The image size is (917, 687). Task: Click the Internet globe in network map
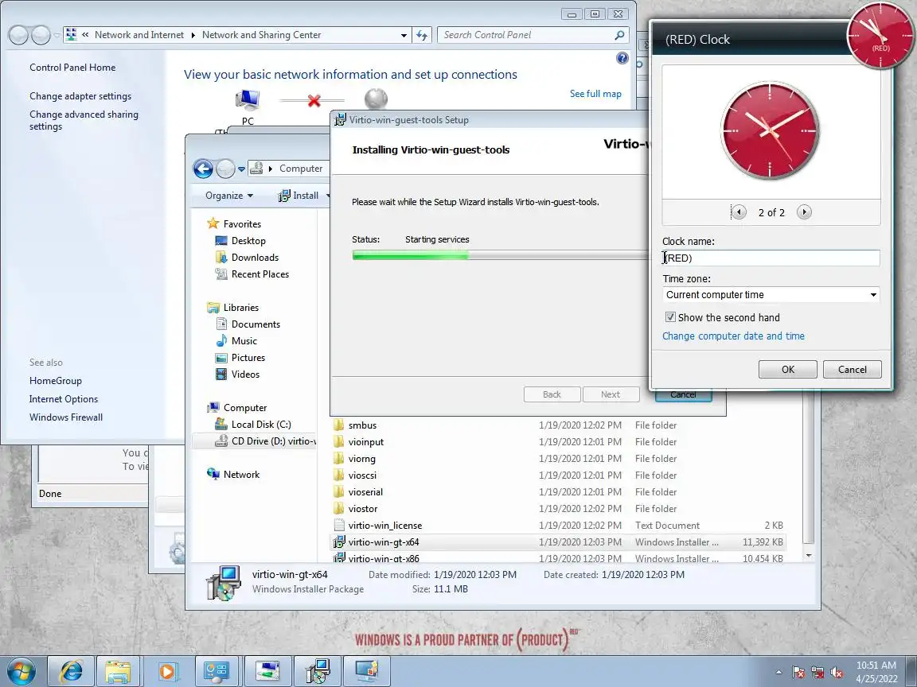coord(376,99)
